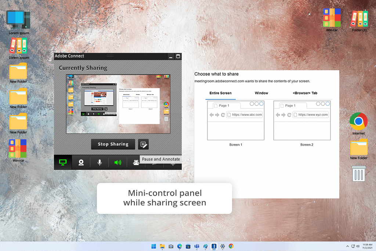Click the Stop Sharing button
The width and height of the screenshot is (376, 251).
click(x=113, y=144)
